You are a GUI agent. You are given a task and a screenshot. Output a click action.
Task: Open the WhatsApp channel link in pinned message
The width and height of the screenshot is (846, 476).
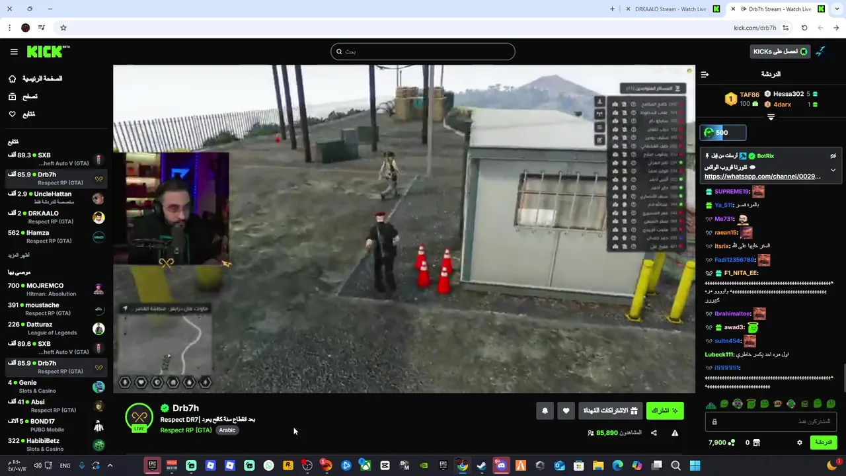click(x=762, y=177)
